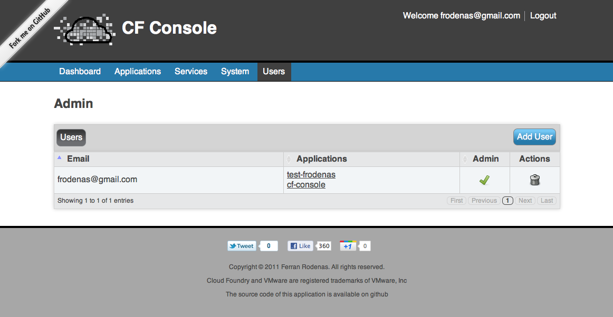The height and width of the screenshot is (317, 613).
Task: Click the Actions column header
Action: pos(535,159)
